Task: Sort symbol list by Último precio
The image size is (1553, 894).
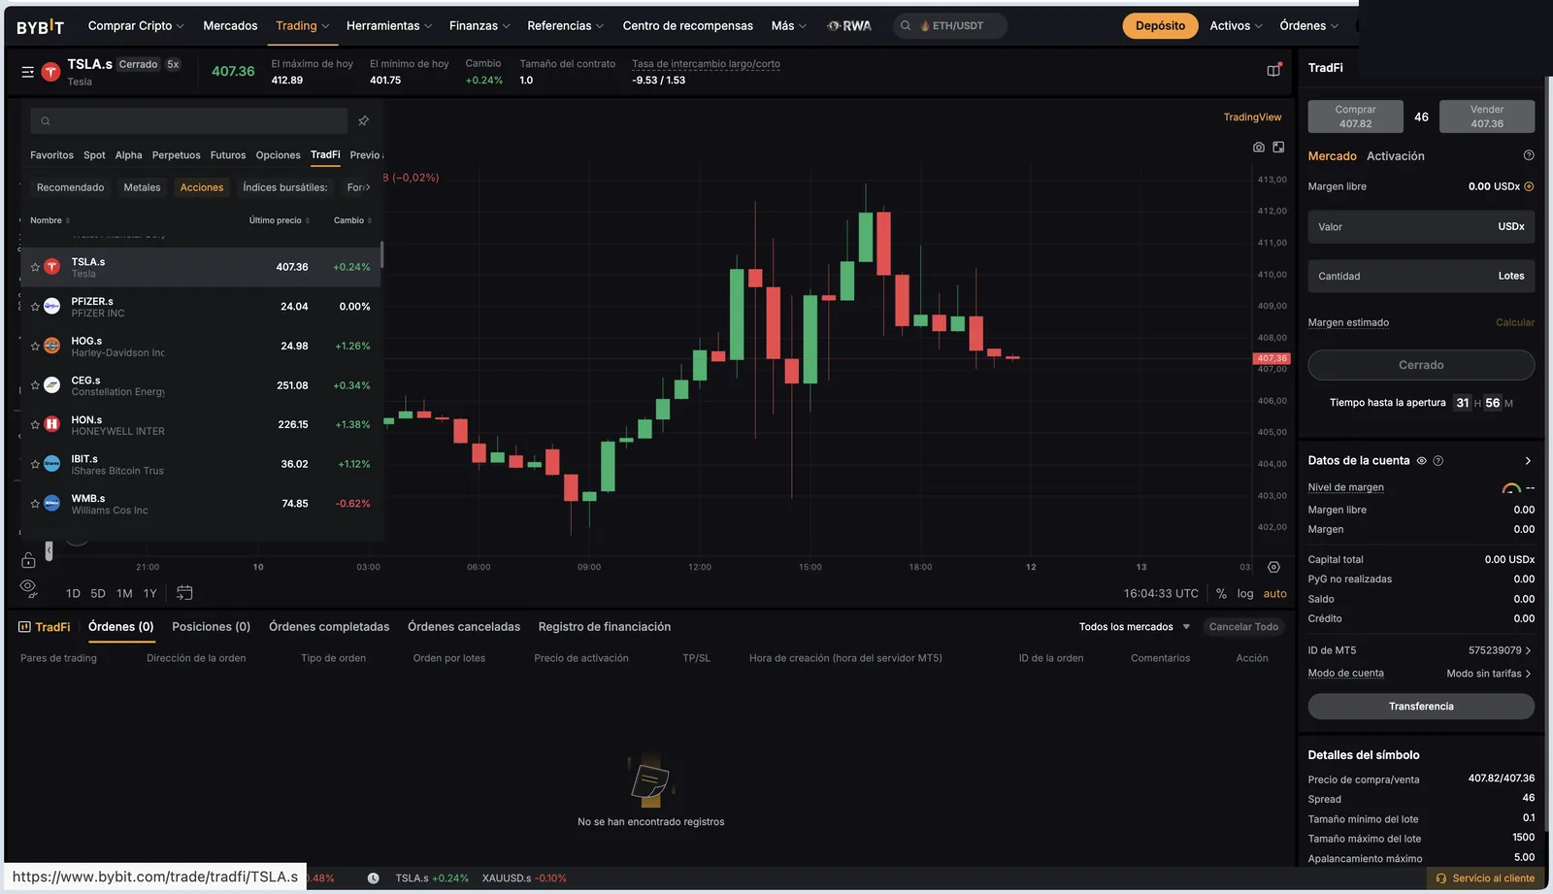Action: click(x=279, y=220)
